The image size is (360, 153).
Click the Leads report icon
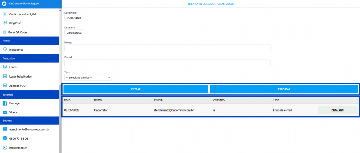[x=5, y=67]
